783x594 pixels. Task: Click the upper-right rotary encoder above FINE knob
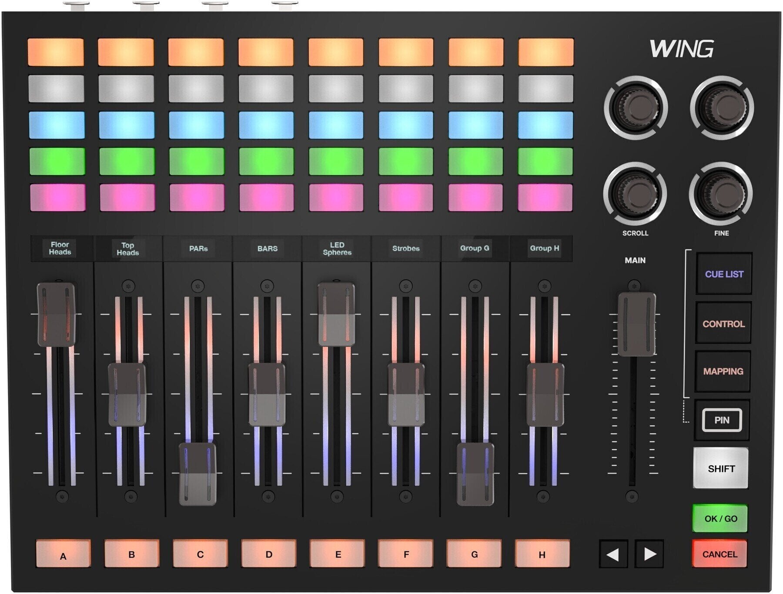coord(722,108)
